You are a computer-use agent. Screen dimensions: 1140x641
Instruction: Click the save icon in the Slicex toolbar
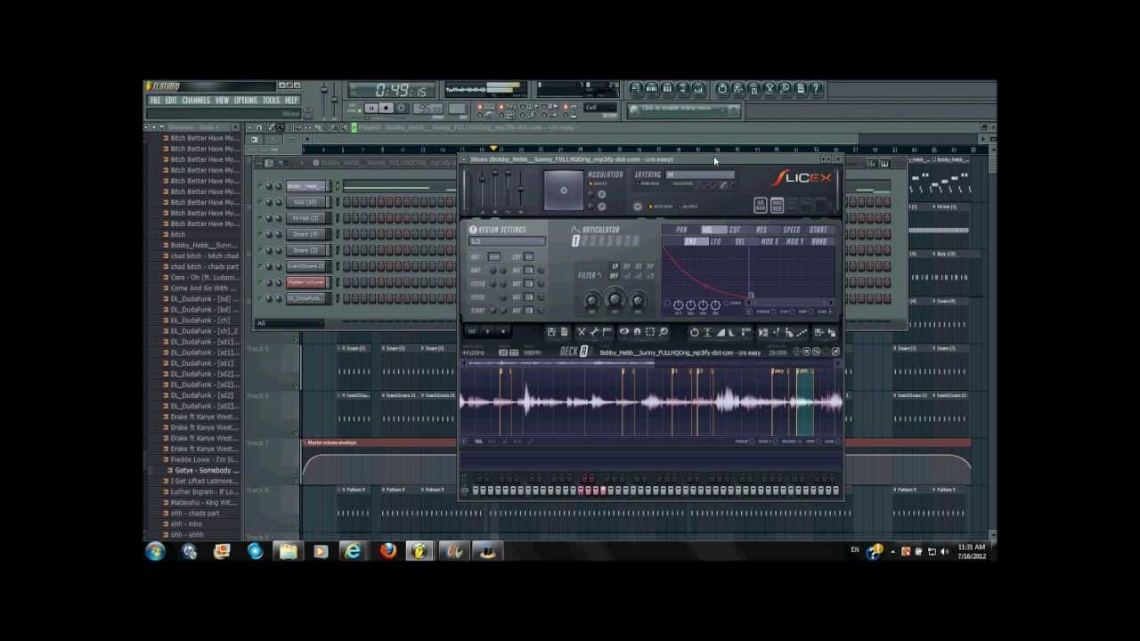tap(552, 332)
